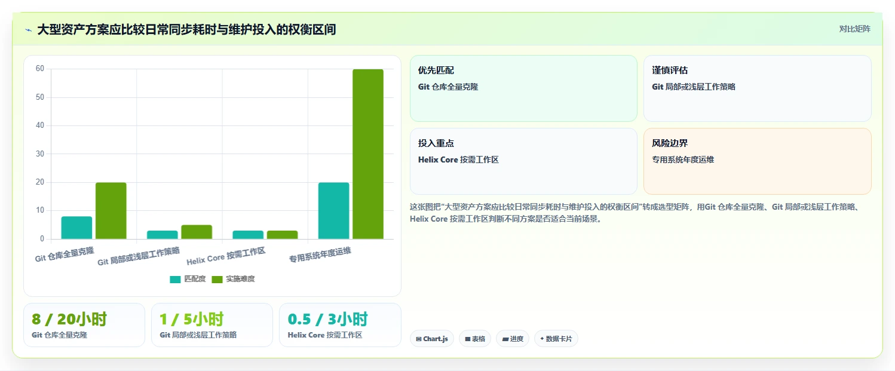Click the Git 仓库全量克隆 axis label
This screenshot has height=371, width=895.
[65, 253]
